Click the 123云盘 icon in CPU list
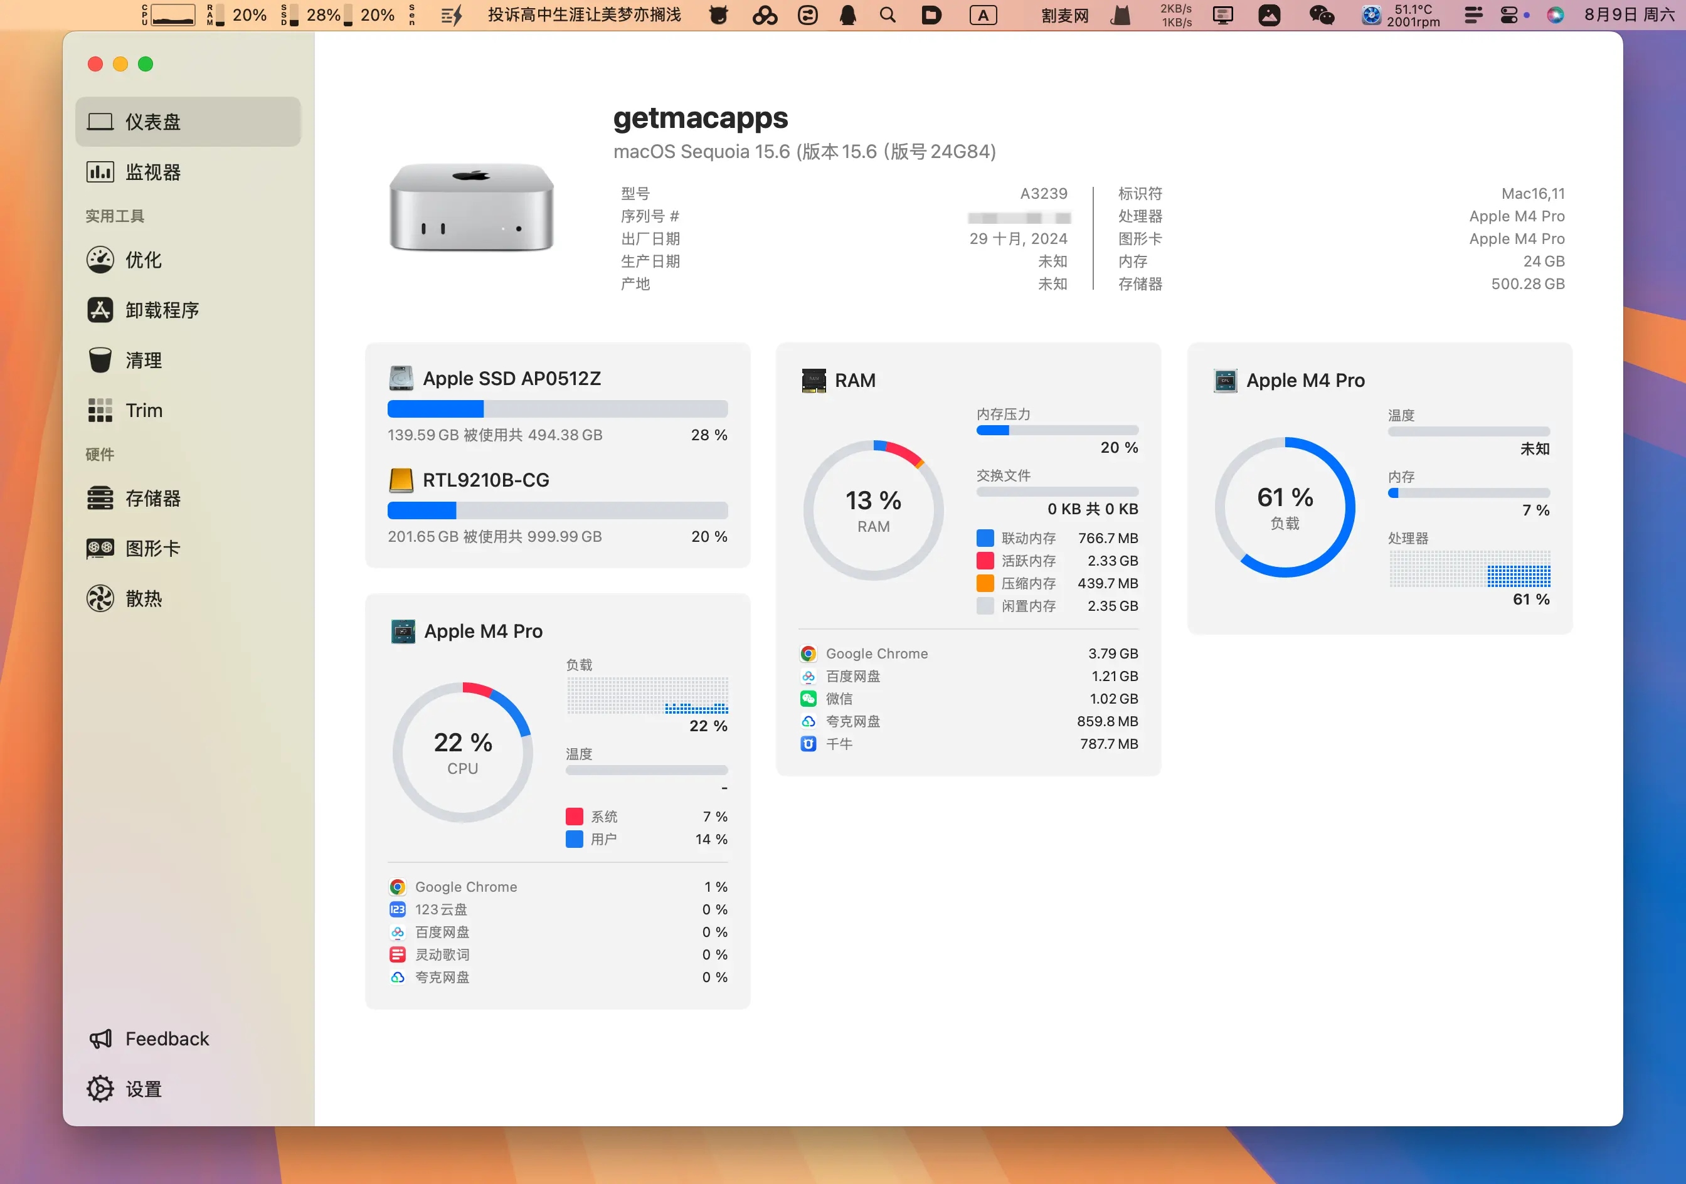 (x=397, y=910)
